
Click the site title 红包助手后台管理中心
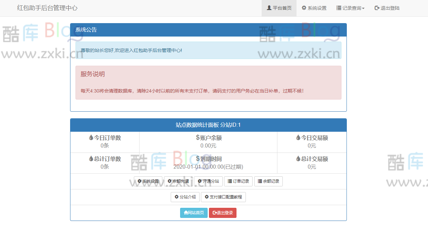[46, 8]
